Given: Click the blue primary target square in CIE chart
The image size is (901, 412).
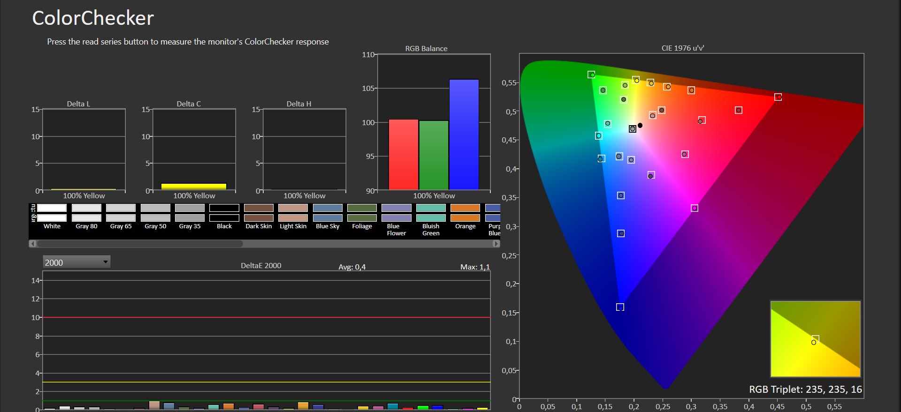Looking at the screenshot, I should [x=620, y=307].
